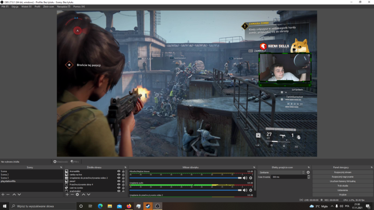Move scene up arrow in Sceny panel
This screenshot has width=374, height=210.
pyautogui.click(x=14, y=195)
